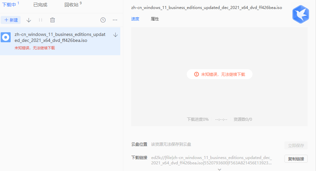Click the red 未知错误 status under filename
316x171 pixels.
tap(35, 48)
